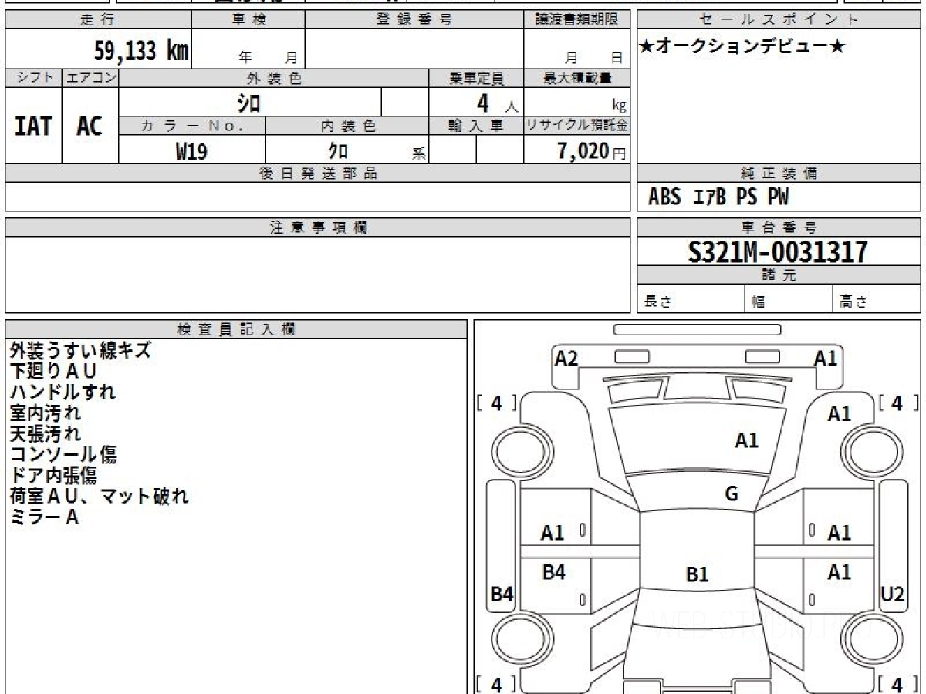Select the 車台番号 header

coord(779,227)
